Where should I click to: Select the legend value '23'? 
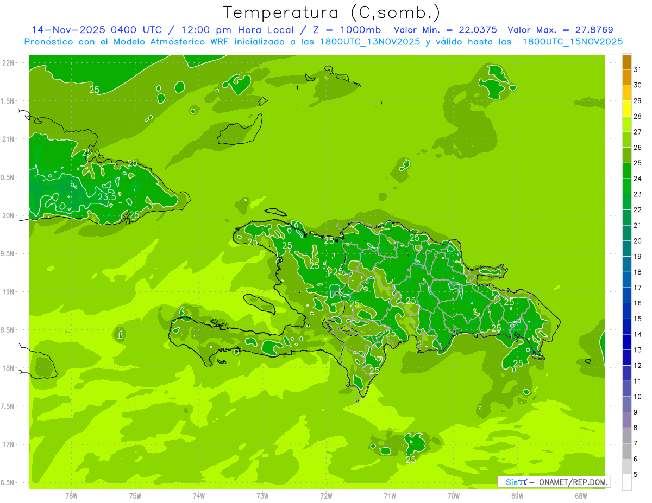point(637,194)
